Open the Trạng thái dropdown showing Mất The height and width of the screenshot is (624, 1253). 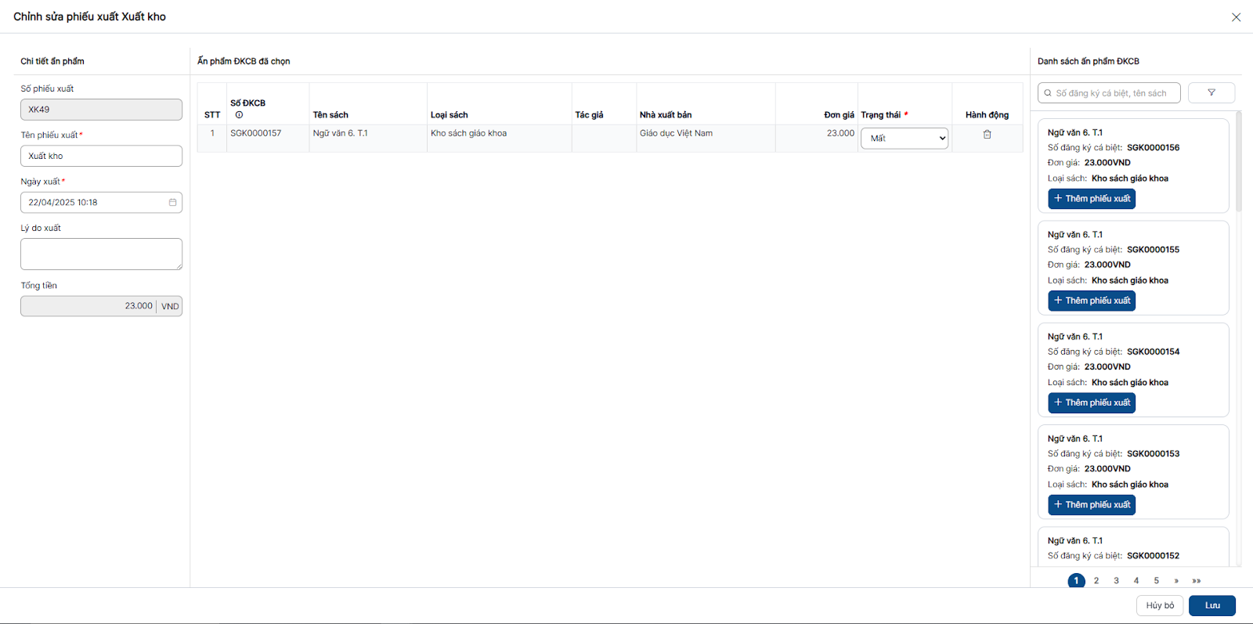[x=905, y=139]
